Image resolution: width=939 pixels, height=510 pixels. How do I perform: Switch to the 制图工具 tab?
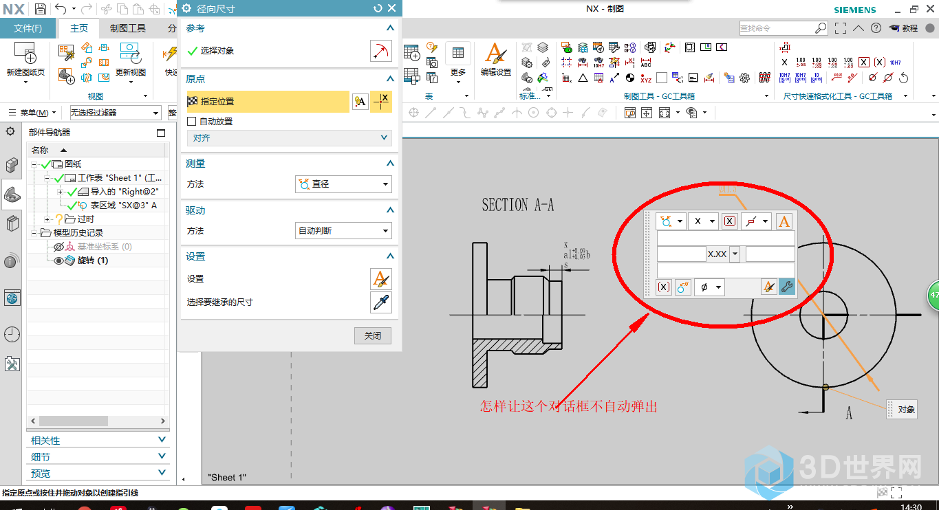click(x=128, y=28)
